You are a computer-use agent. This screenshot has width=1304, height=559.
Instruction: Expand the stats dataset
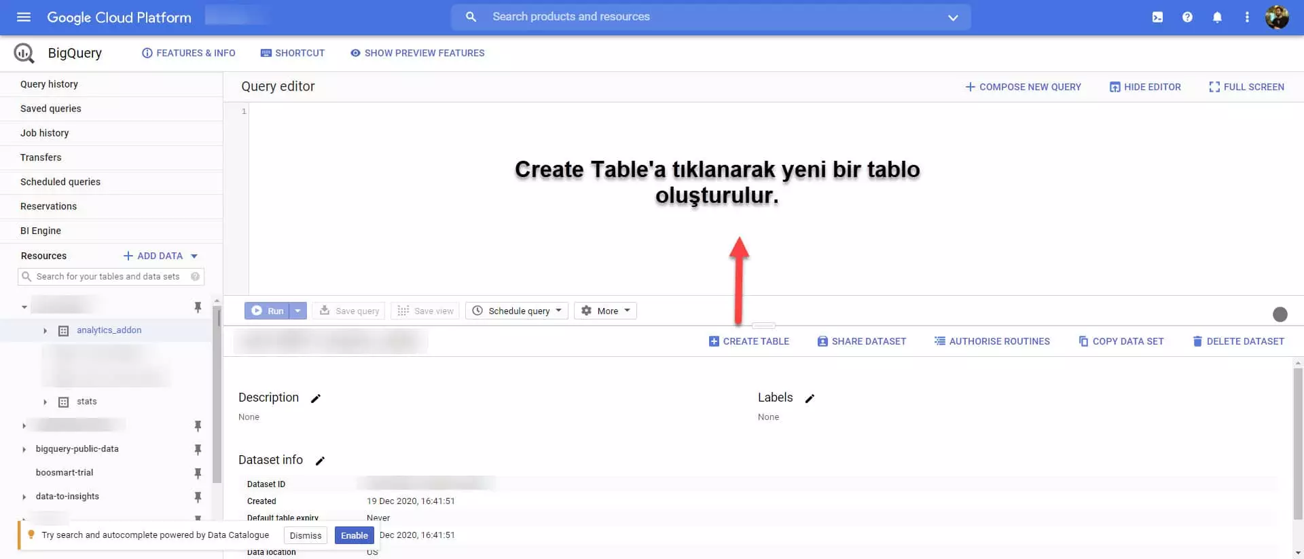[45, 402]
